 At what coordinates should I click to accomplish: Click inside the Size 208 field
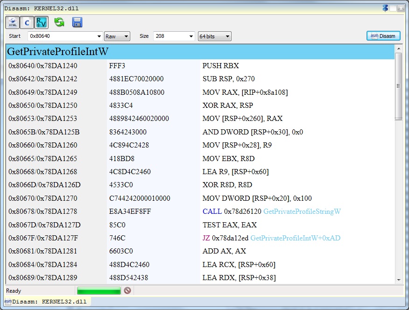pyautogui.click(x=171, y=36)
